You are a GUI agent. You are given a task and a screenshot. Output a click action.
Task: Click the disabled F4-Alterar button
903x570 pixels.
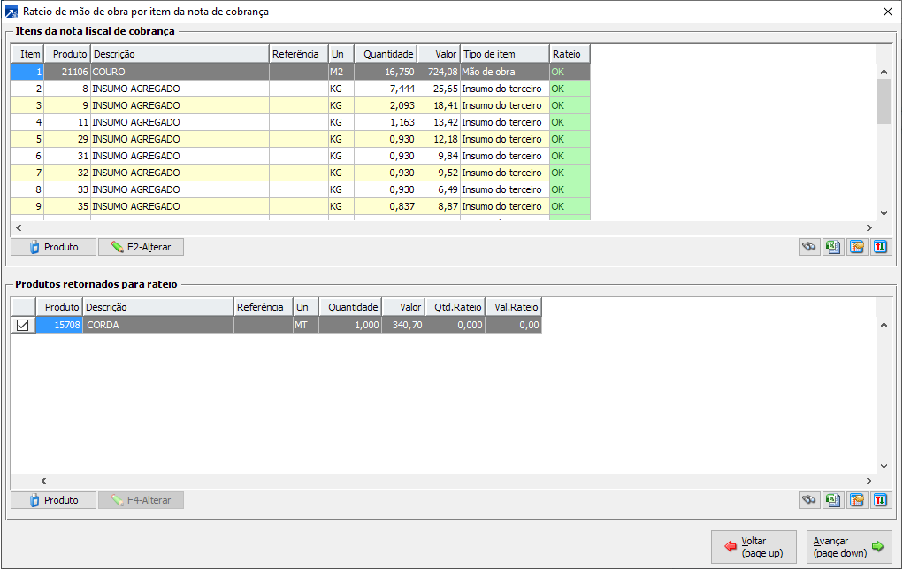click(142, 500)
